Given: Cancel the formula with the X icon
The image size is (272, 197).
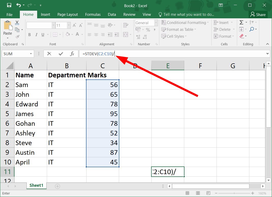Looking at the screenshot, I should (49, 54).
